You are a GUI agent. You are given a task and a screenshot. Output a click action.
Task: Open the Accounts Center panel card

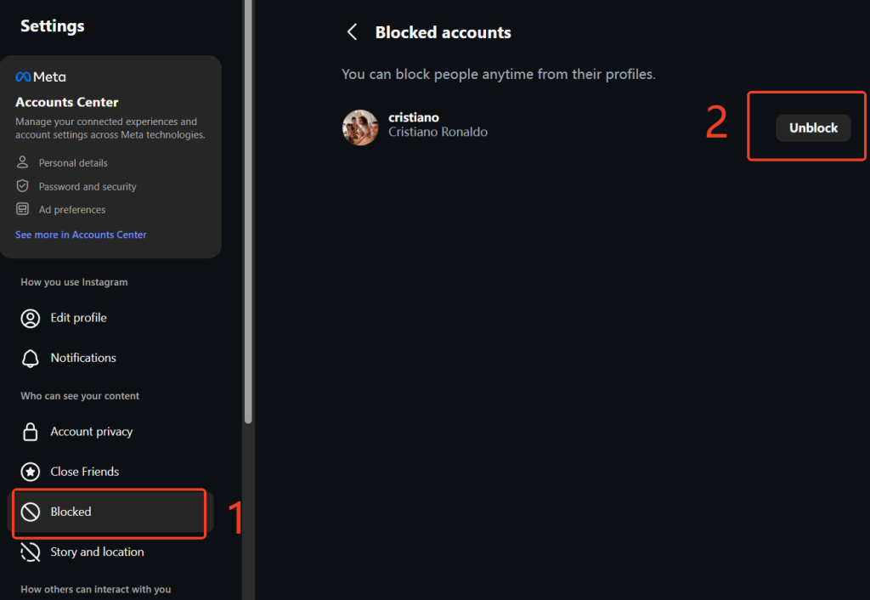(111, 156)
